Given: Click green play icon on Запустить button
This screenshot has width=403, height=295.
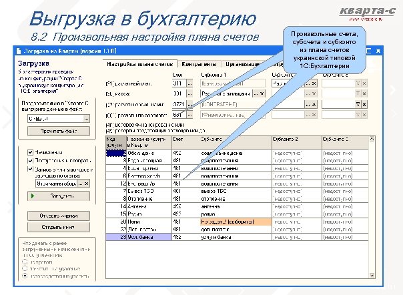Looking at the screenshot, I should click(33, 196).
